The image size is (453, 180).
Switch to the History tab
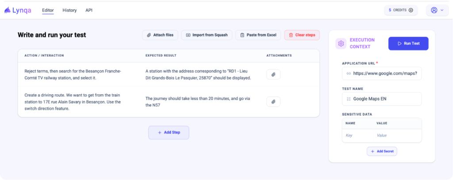[69, 10]
